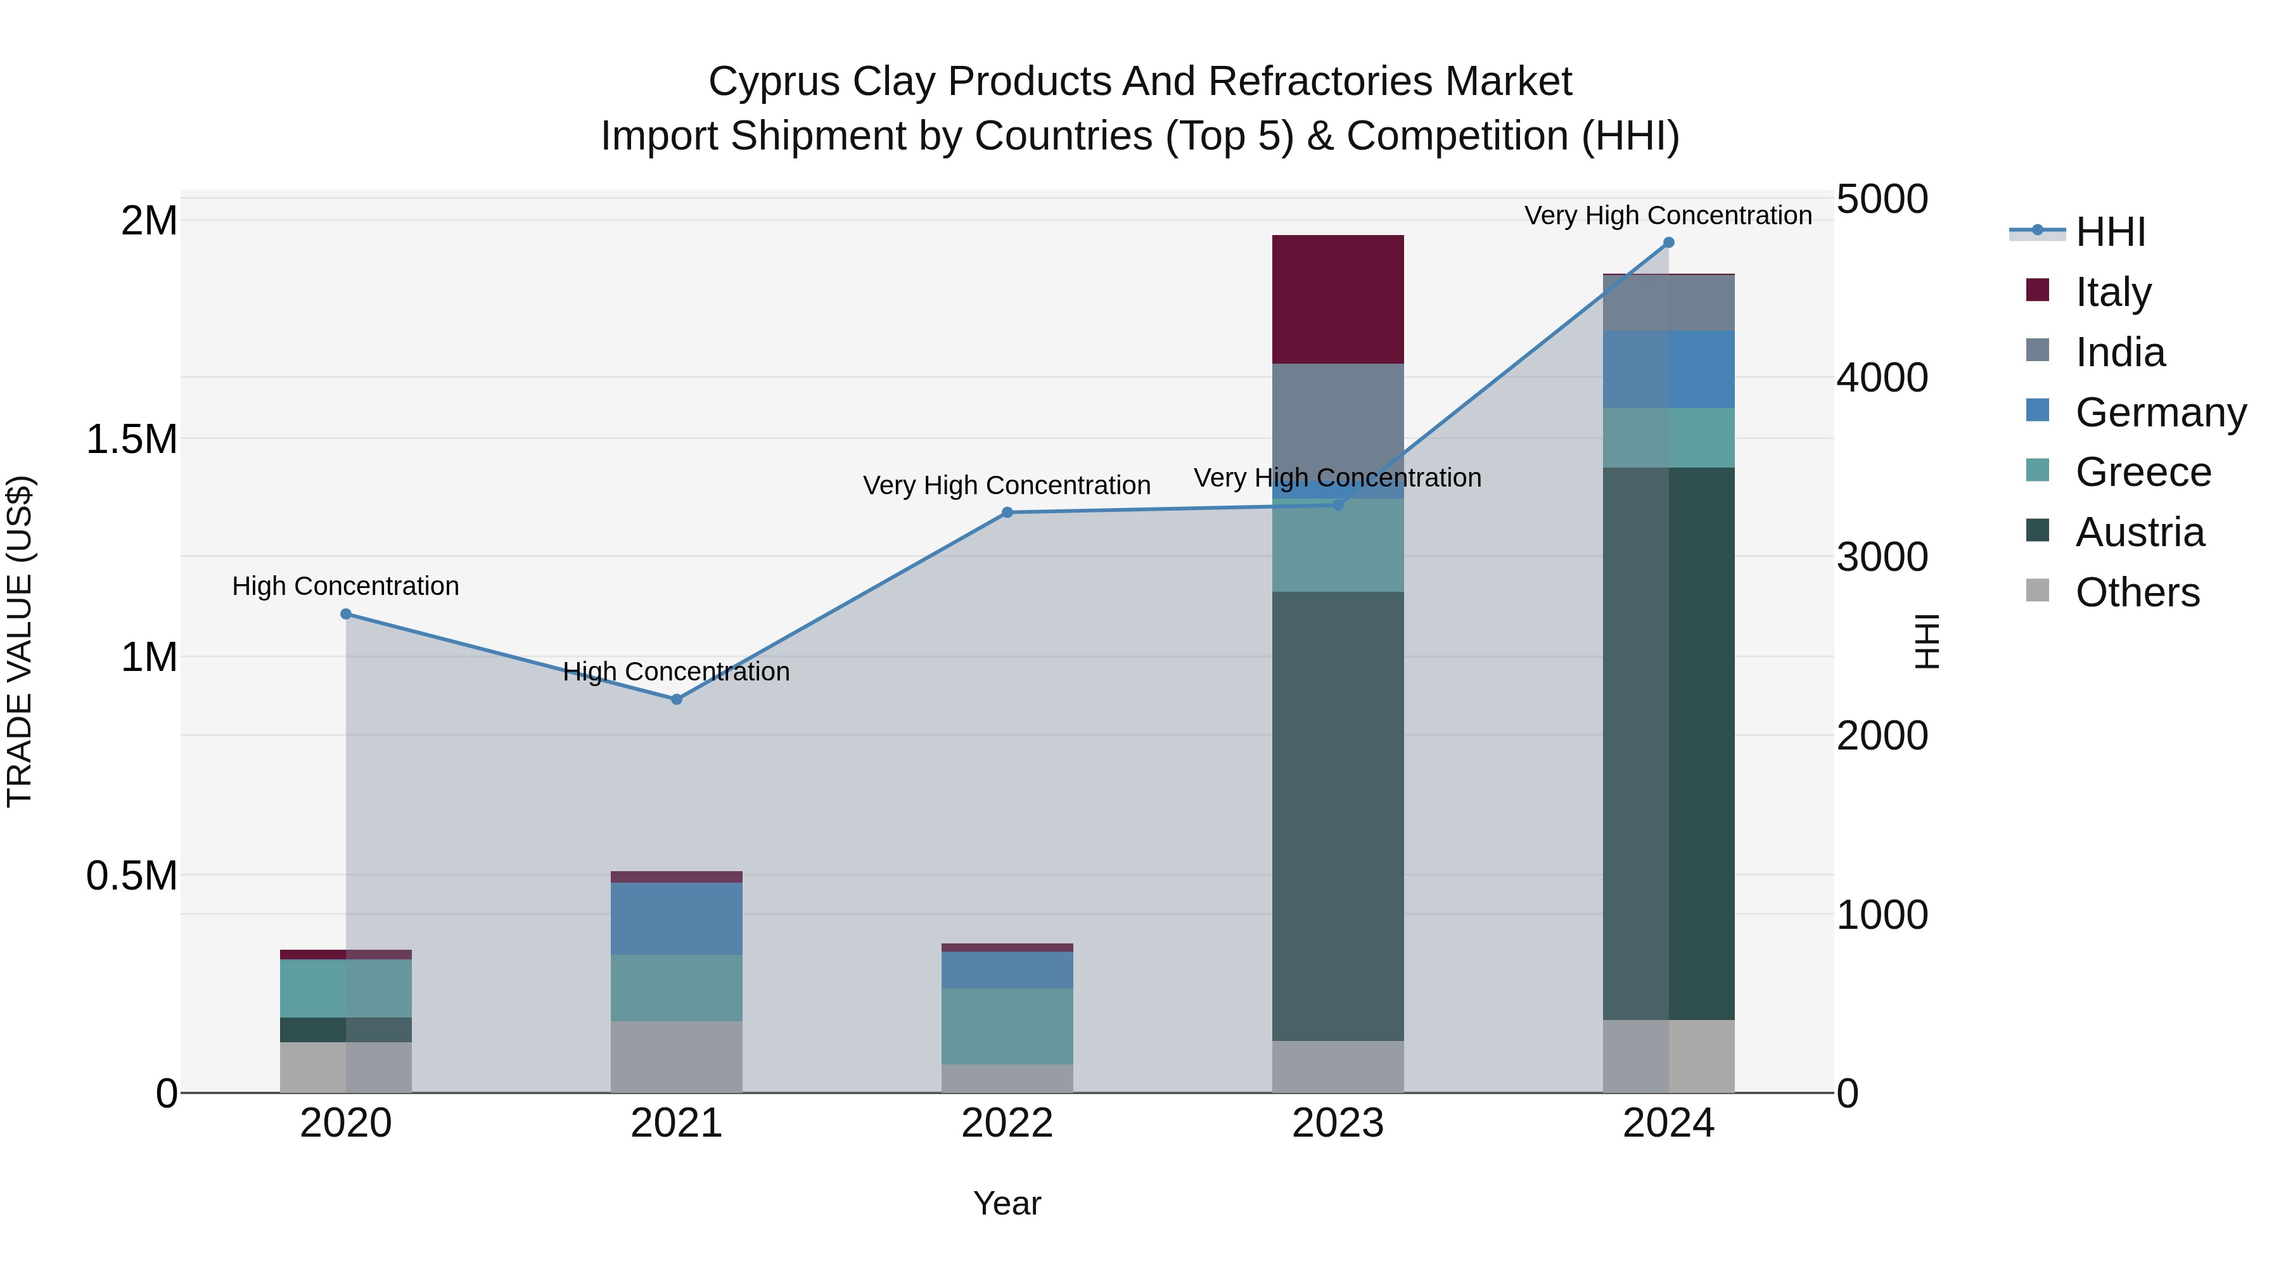Image resolution: width=2281 pixels, height=1283 pixels.
Task: Toggle the Others legend entry
Action: [2112, 592]
